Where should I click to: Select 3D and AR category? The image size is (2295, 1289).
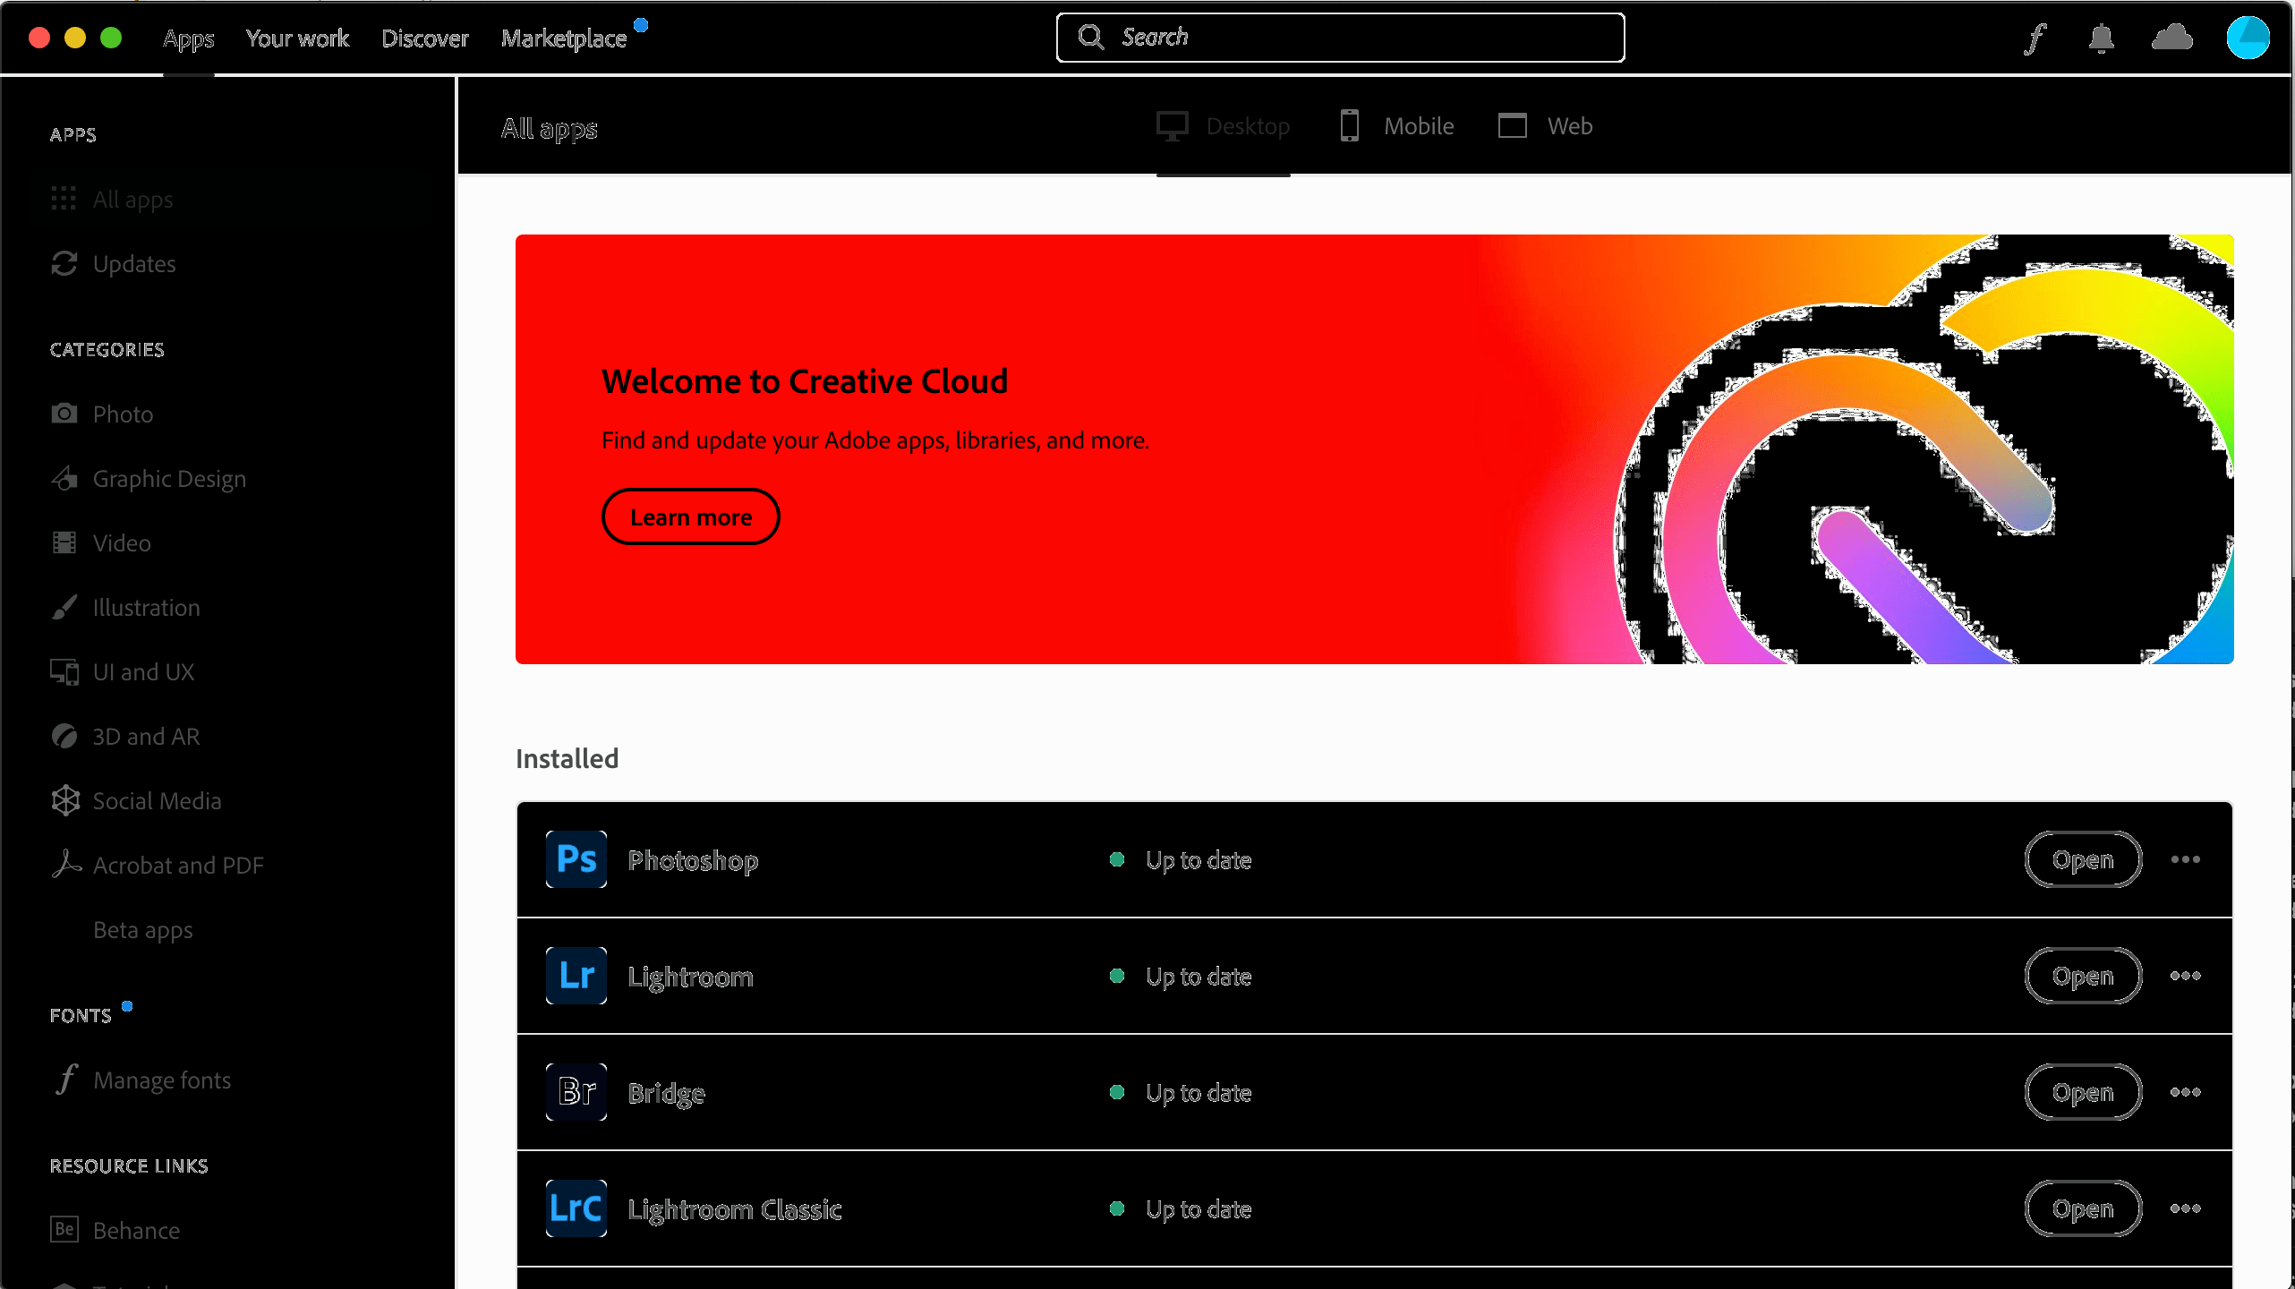(x=146, y=737)
